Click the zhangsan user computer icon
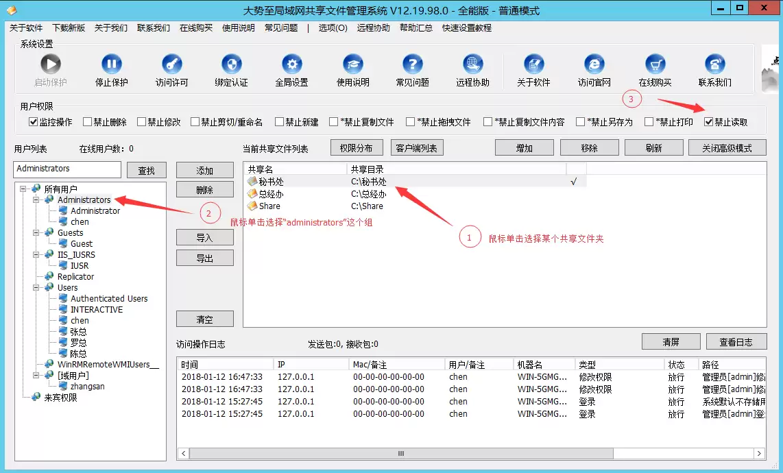Viewport: 783px width, 473px height. click(63, 386)
